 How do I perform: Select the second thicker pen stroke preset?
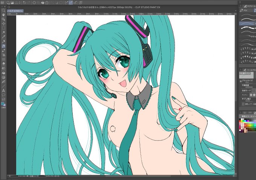pos(247,20)
